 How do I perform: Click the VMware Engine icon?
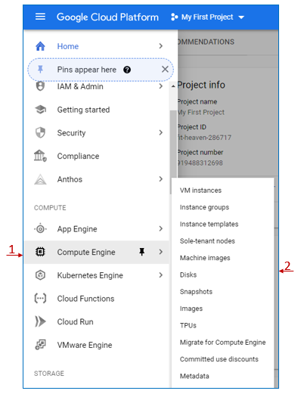40,345
